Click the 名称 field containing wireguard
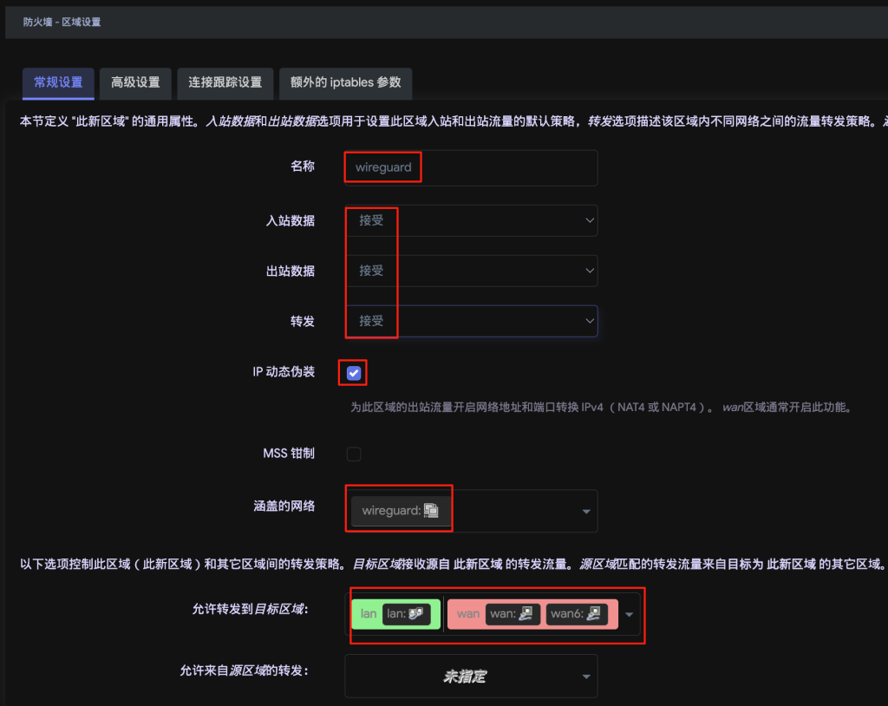Image resolution: width=888 pixels, height=706 pixels. [471, 167]
